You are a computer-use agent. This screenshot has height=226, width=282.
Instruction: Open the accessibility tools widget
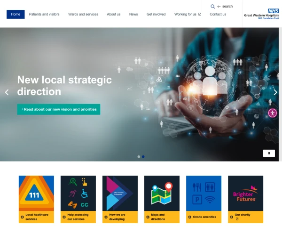coord(273,113)
